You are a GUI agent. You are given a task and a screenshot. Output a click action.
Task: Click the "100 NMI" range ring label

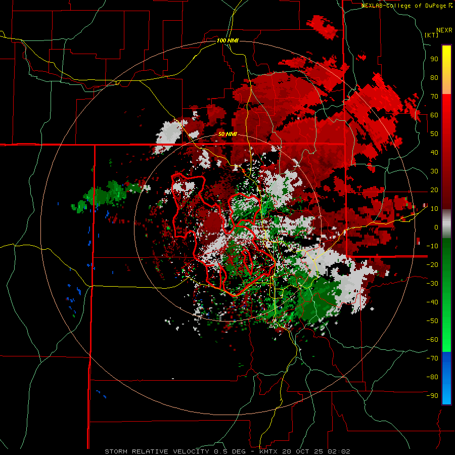227,40
